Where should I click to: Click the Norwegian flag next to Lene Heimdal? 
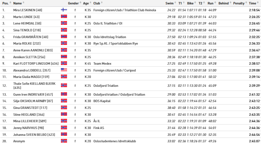coord(64,23)
